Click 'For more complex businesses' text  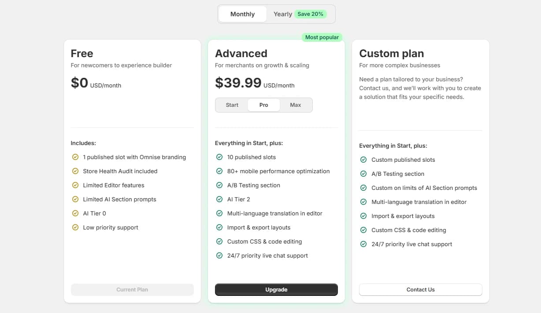click(400, 66)
